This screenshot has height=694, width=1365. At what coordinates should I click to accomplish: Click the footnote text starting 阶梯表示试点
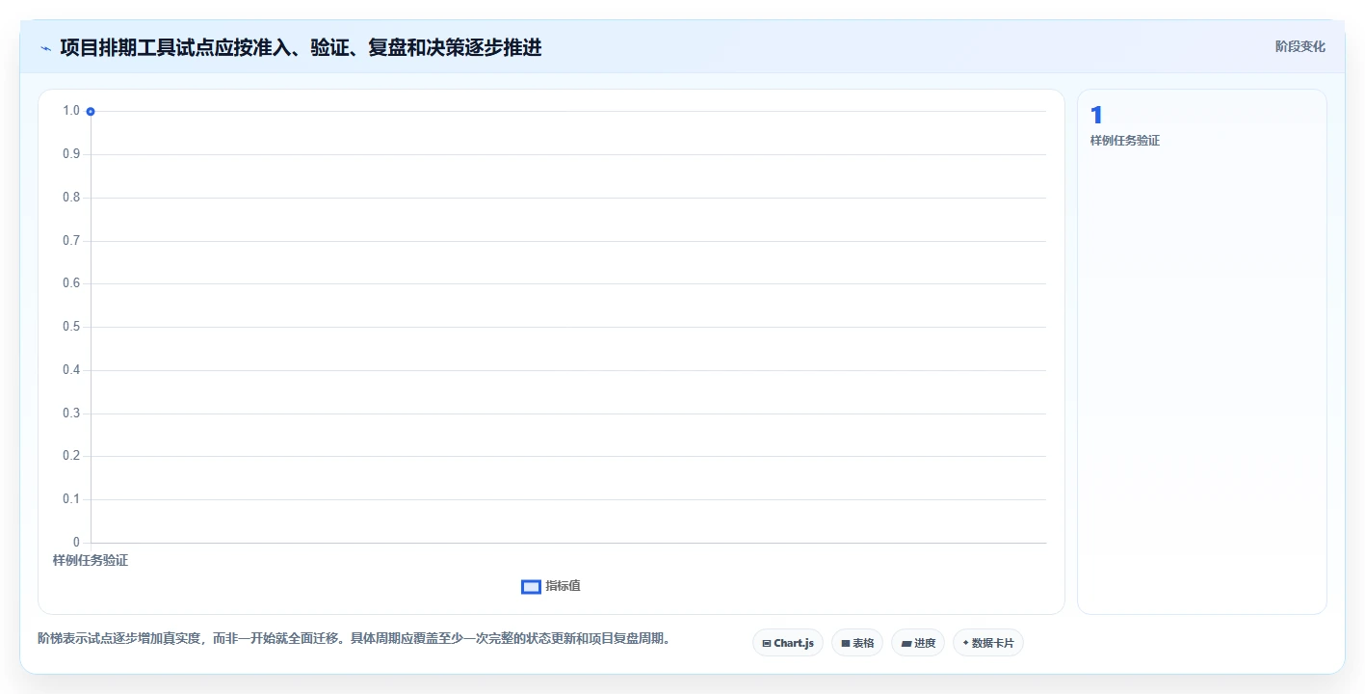point(354,639)
